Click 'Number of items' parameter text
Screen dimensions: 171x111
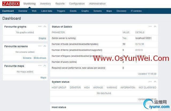pyautogui.click(x=77, y=50)
